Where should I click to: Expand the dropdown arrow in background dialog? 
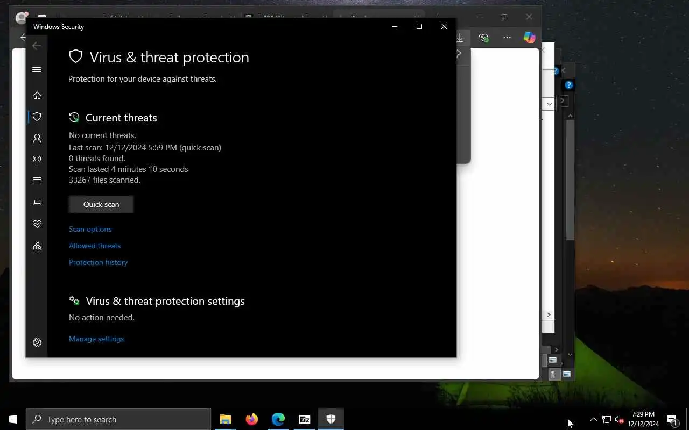tap(549, 104)
